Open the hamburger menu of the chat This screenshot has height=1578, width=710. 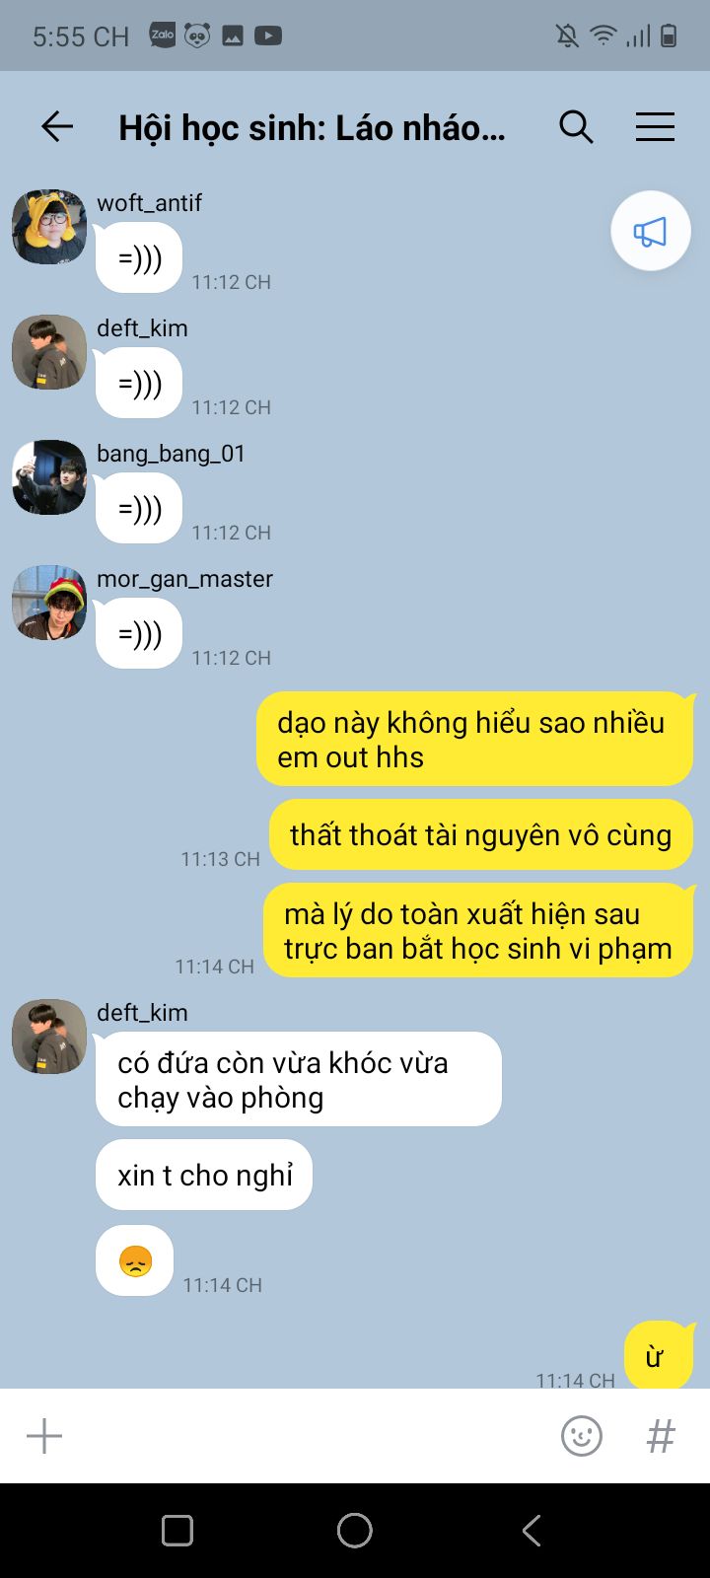pyautogui.click(x=655, y=126)
